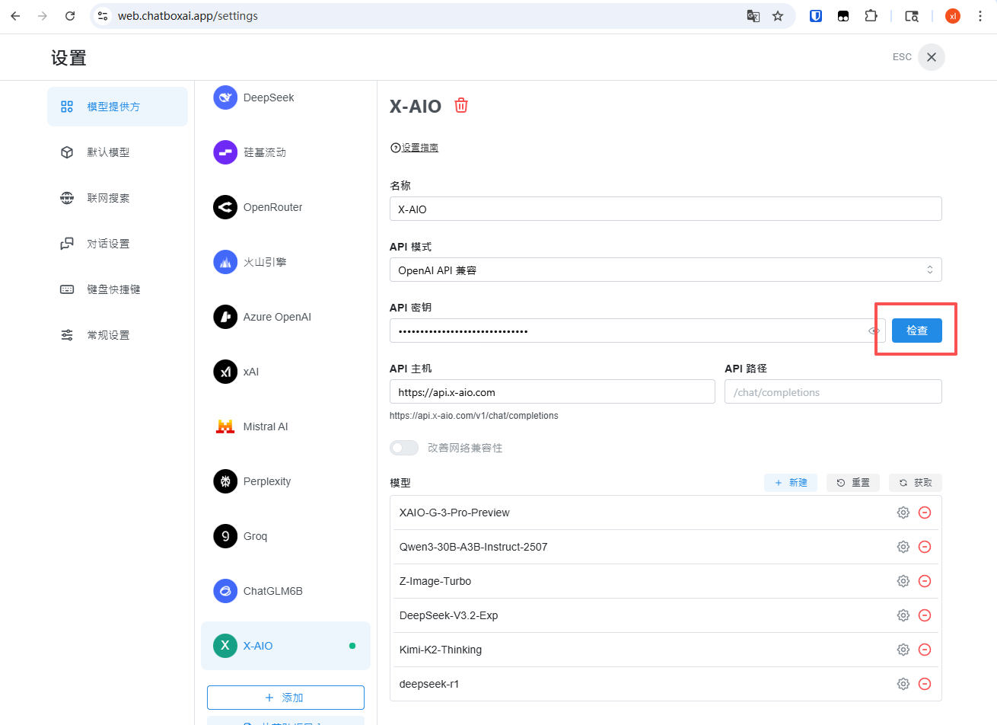The width and height of the screenshot is (997, 725).
Task: Click the Kimi-K2-Thinking model name
Action: point(441,650)
